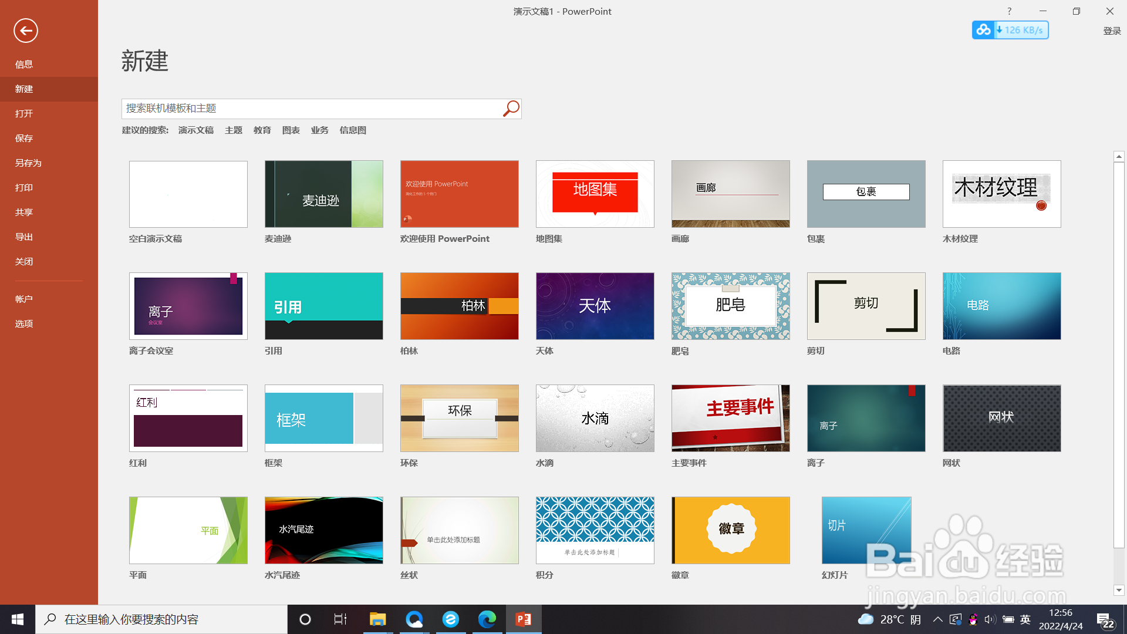Click the PowerPoint taskbar icon

[523, 619]
